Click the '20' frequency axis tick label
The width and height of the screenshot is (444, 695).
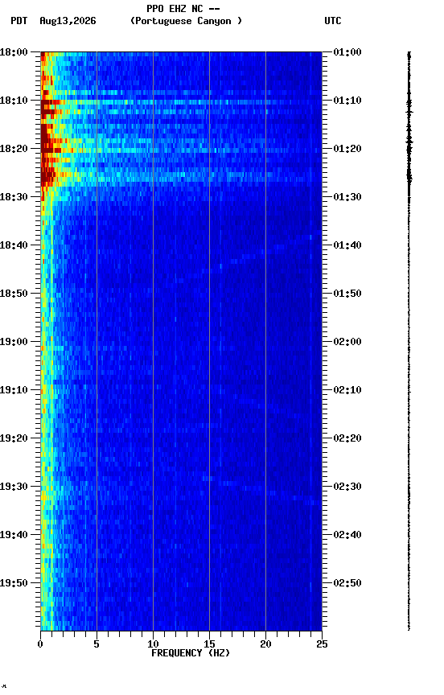[x=265, y=644]
